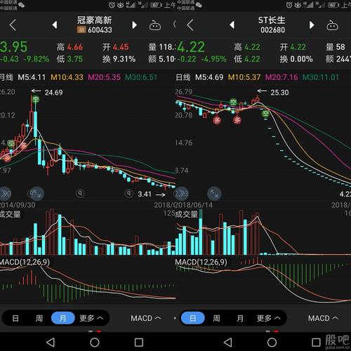Open MACD indicator selector on right chart
Viewport: 351px width, 351px height.
pos(323,318)
